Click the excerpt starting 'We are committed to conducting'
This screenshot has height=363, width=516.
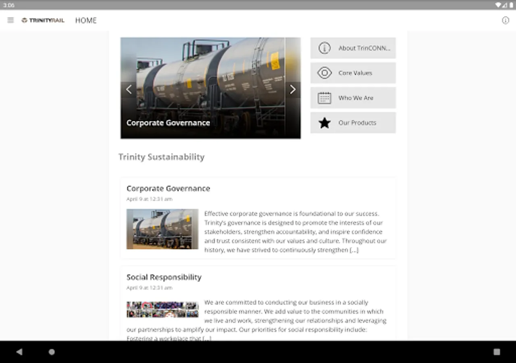(x=256, y=320)
